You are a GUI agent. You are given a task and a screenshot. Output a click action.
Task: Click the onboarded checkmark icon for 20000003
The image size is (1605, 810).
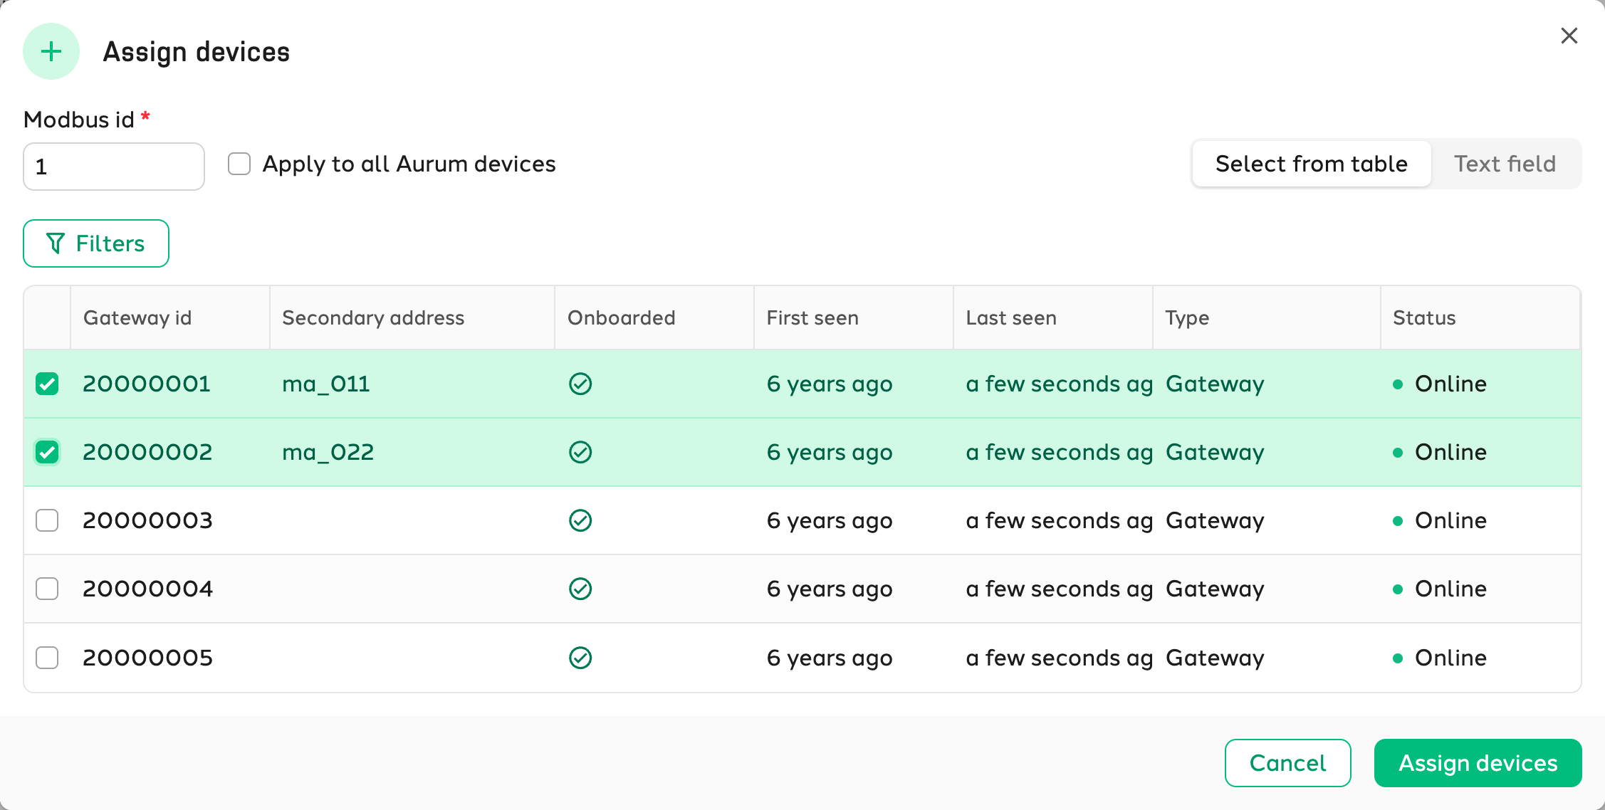580,520
